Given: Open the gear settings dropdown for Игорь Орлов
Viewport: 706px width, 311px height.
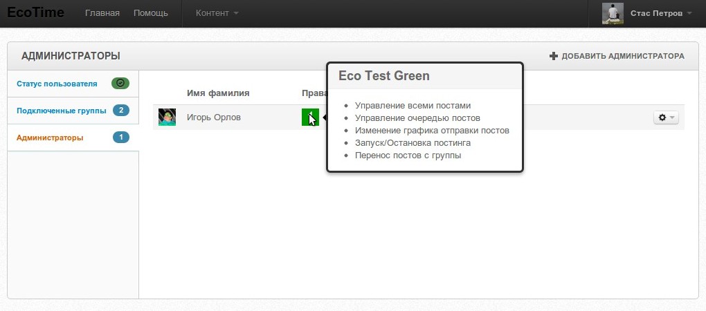Looking at the screenshot, I should coord(666,118).
